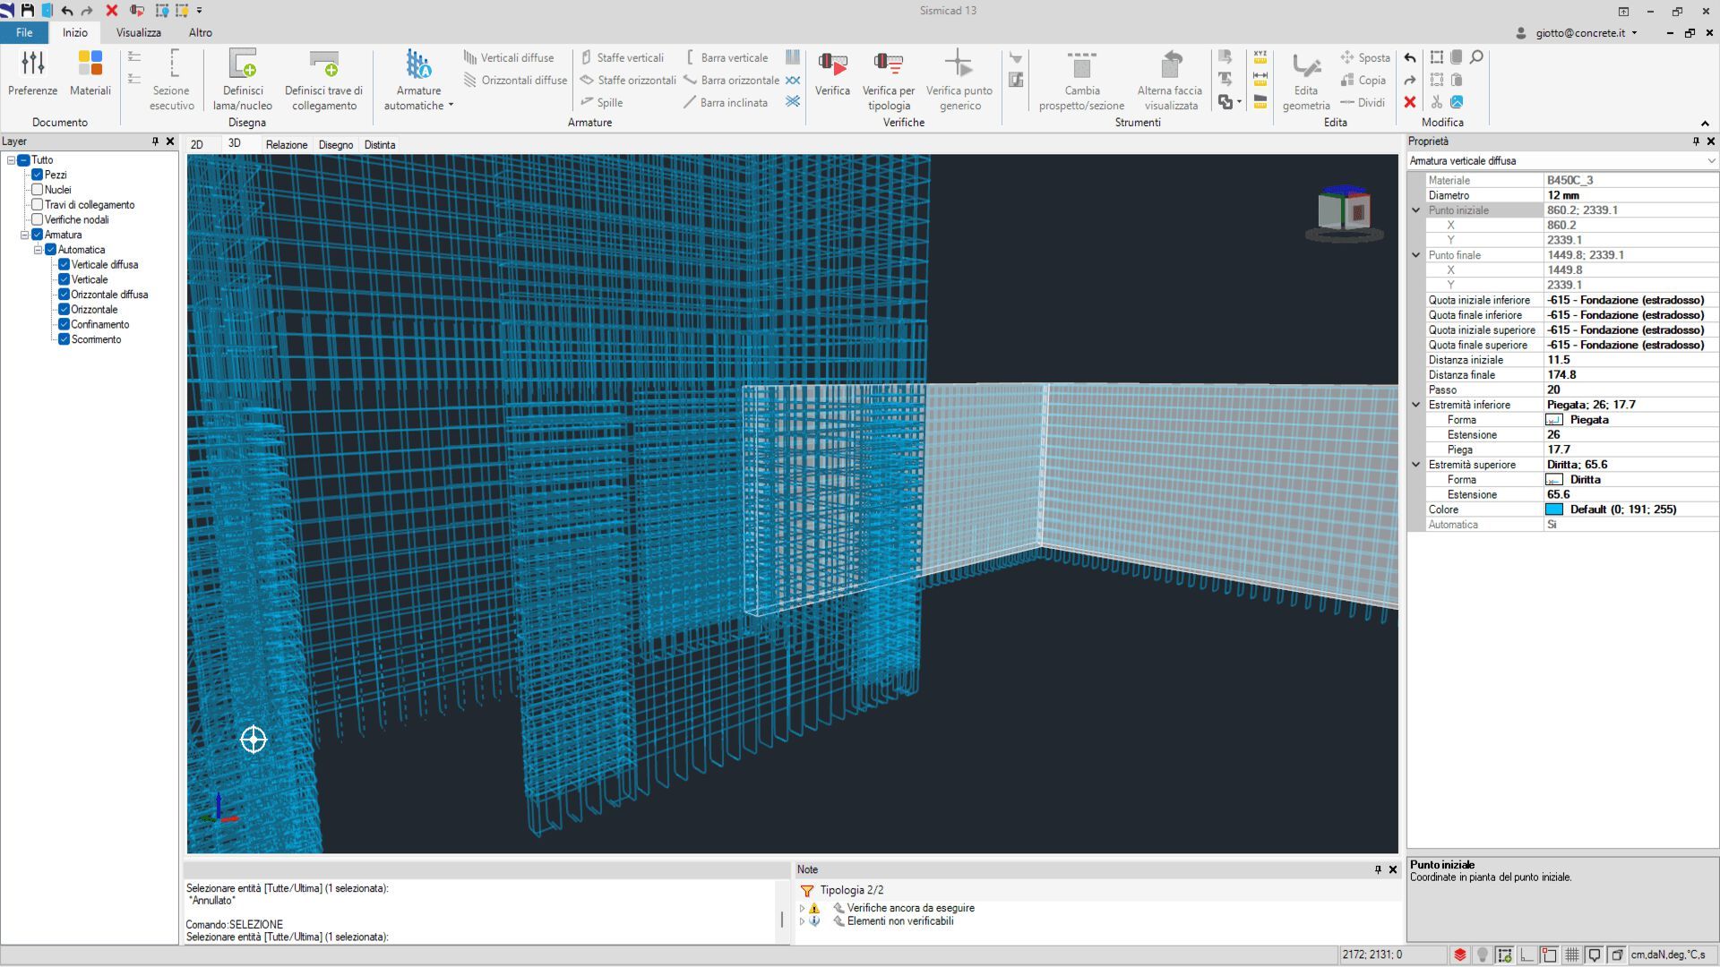1720x967 pixels.
Task: Click the Edita geometria icon
Action: click(x=1306, y=65)
